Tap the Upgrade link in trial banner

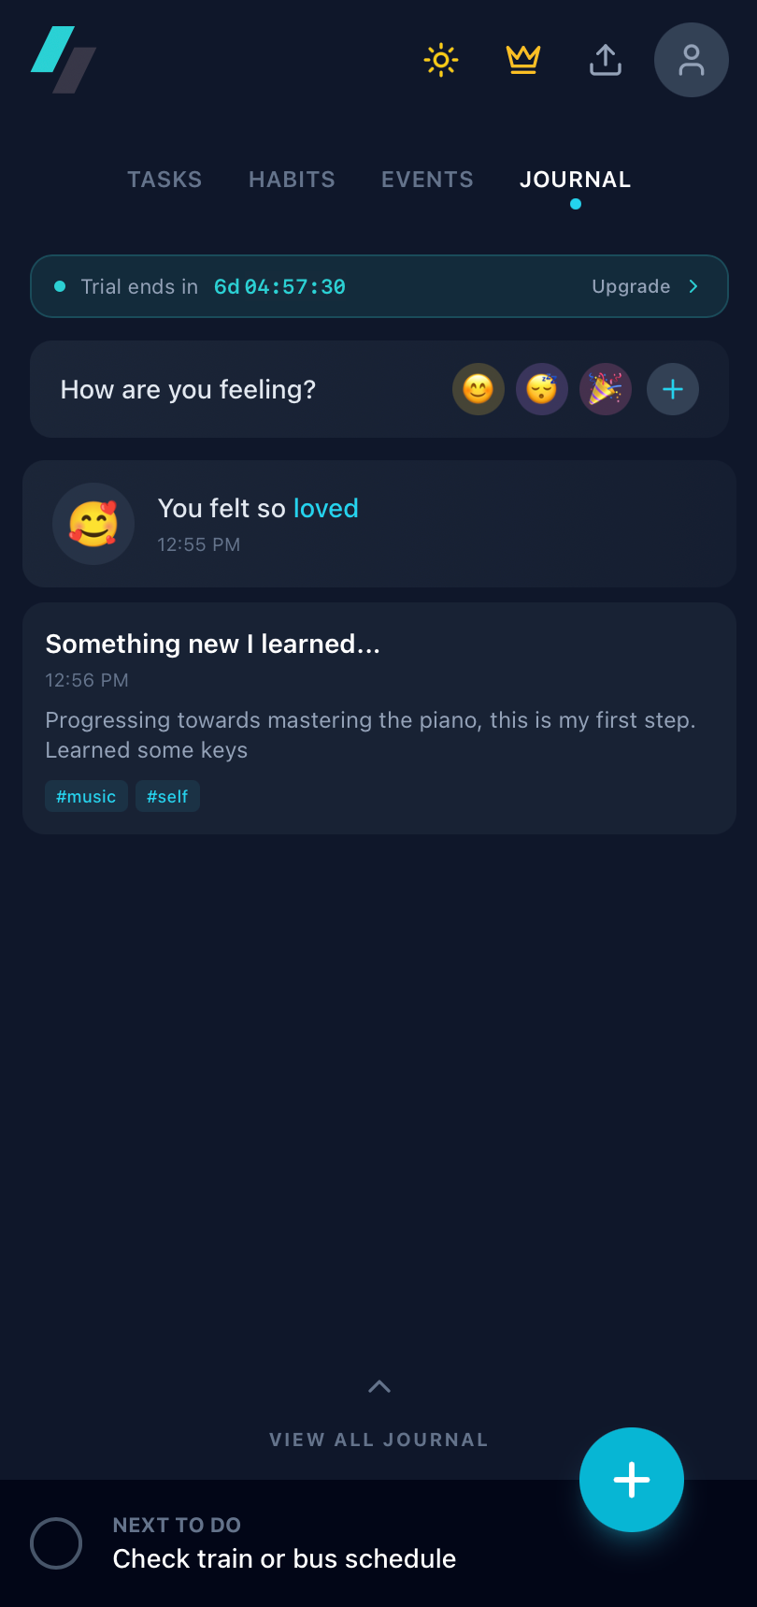[x=631, y=286]
